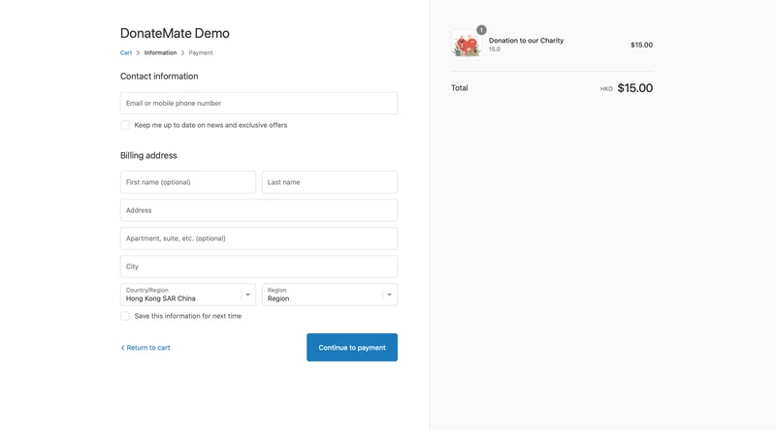
Task: Enable Save this information for next time
Action: point(125,316)
